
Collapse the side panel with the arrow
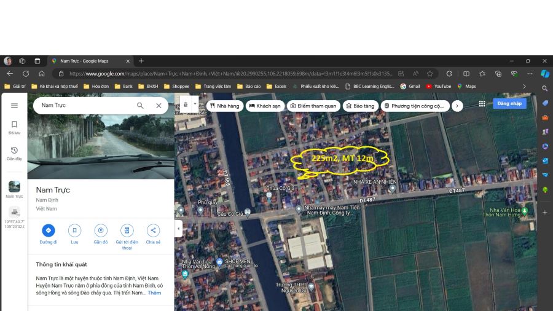point(179,229)
